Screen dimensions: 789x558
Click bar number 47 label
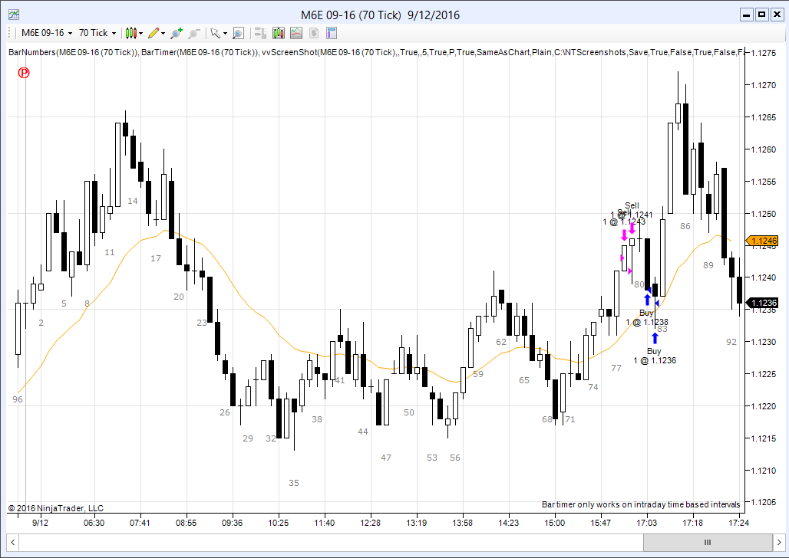(386, 458)
